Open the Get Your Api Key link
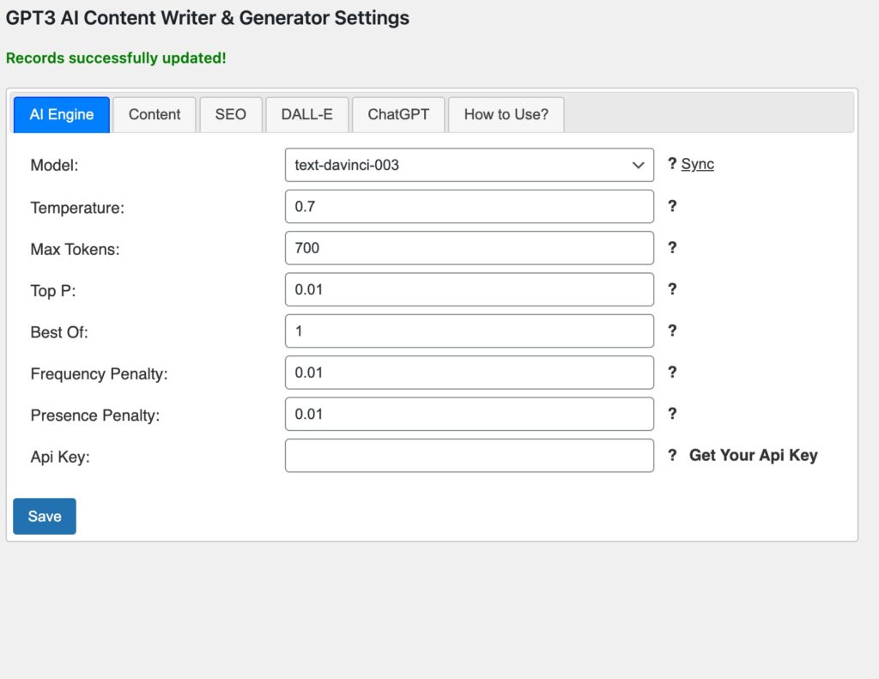879x679 pixels. pos(753,455)
